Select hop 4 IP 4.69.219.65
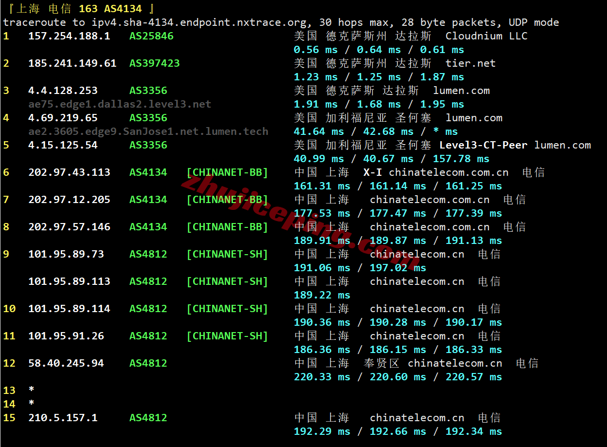 pos(63,118)
